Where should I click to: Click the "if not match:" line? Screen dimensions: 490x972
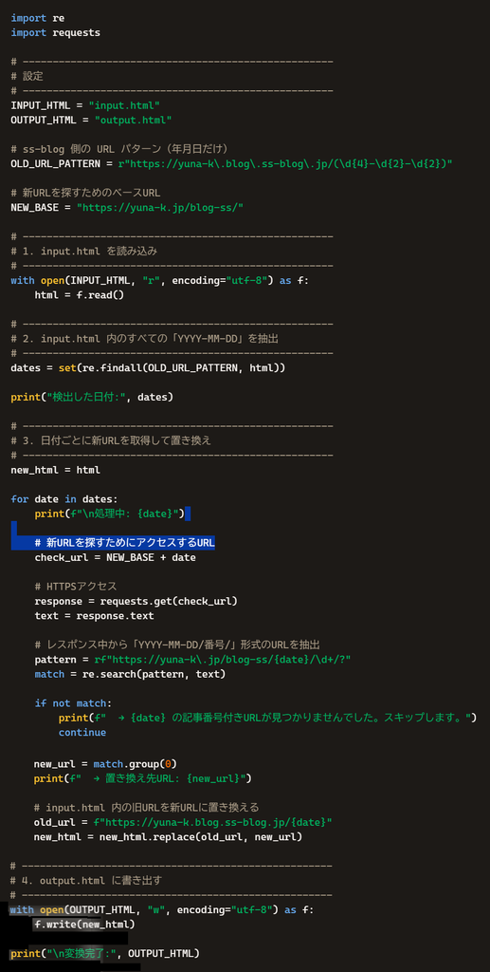point(73,703)
